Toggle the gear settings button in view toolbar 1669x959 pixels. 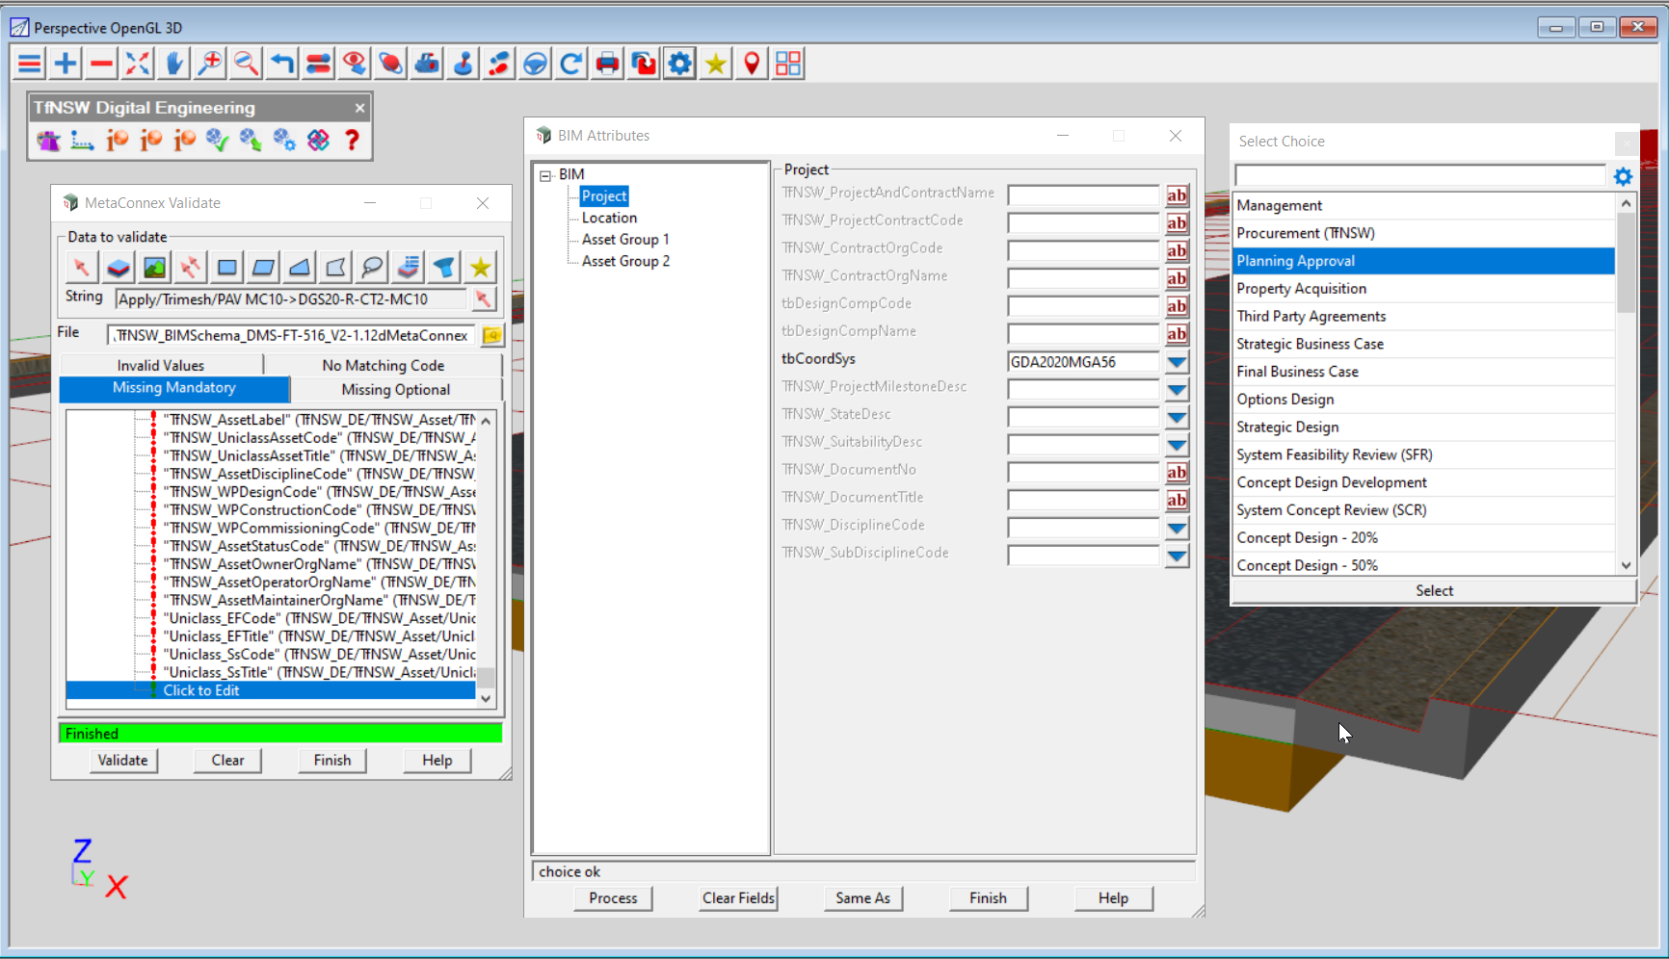tap(679, 64)
